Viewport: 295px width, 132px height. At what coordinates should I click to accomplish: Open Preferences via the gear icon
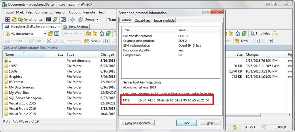click(x=73, y=19)
